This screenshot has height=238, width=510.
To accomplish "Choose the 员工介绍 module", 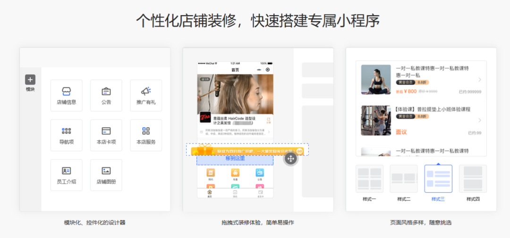I will (67, 175).
